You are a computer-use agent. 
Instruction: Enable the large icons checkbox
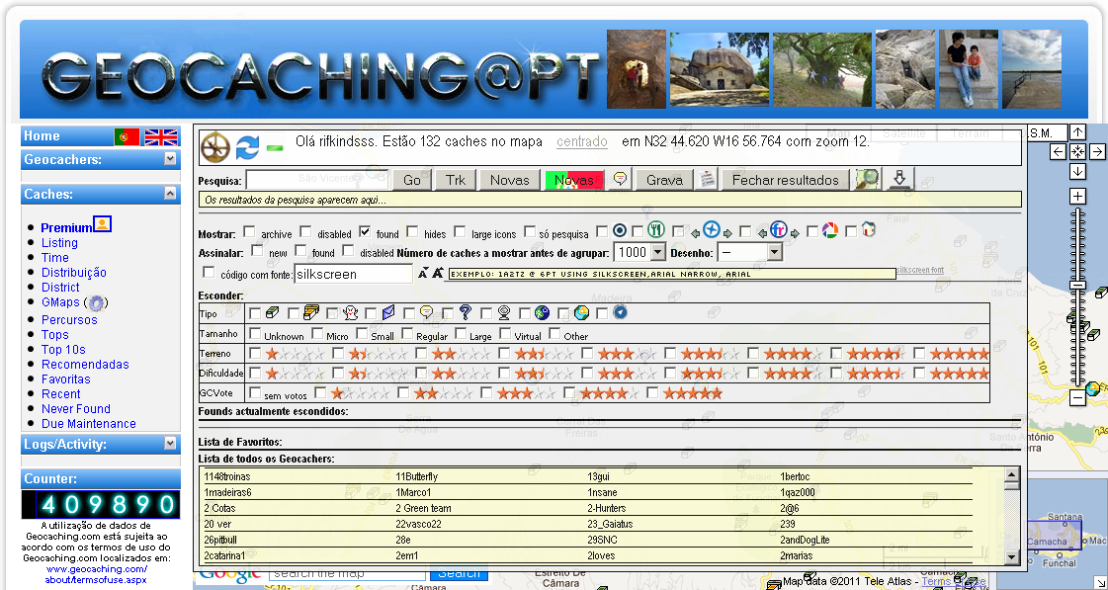pyautogui.click(x=460, y=231)
